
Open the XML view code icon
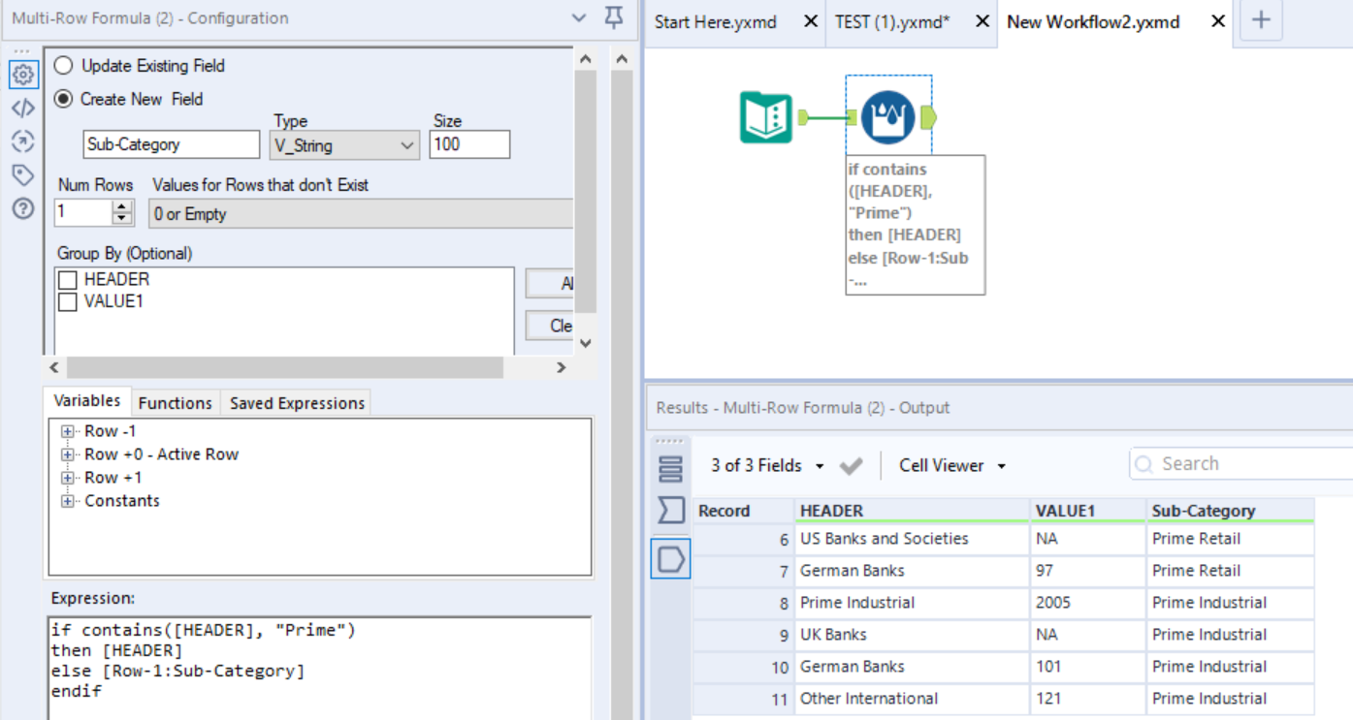[23, 108]
